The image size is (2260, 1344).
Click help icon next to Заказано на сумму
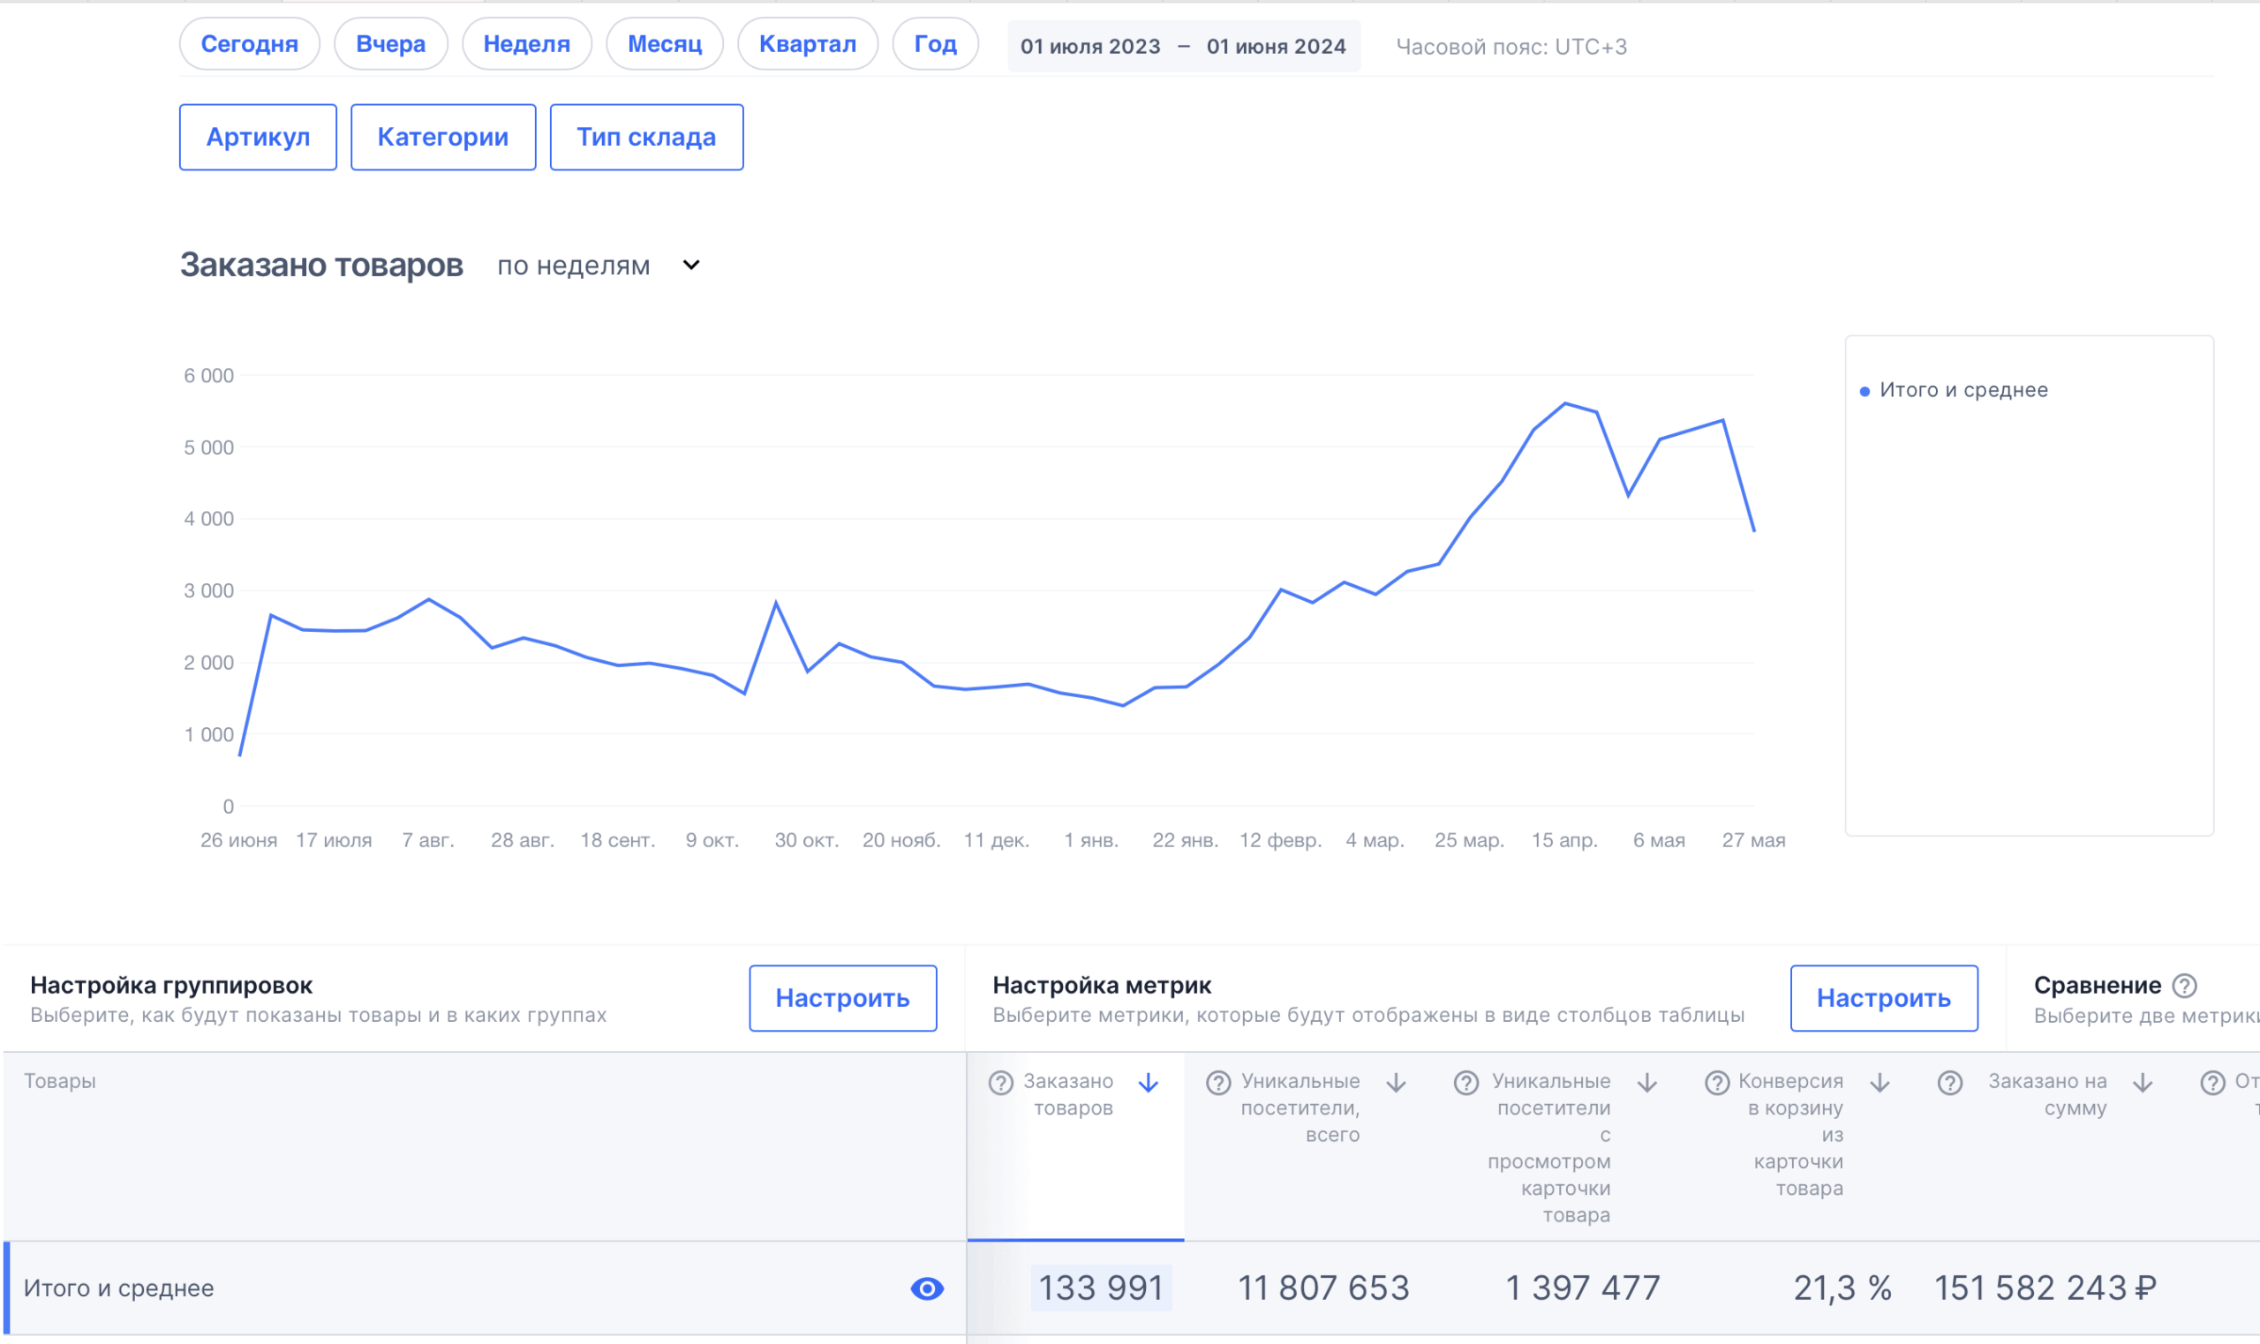(1949, 1082)
